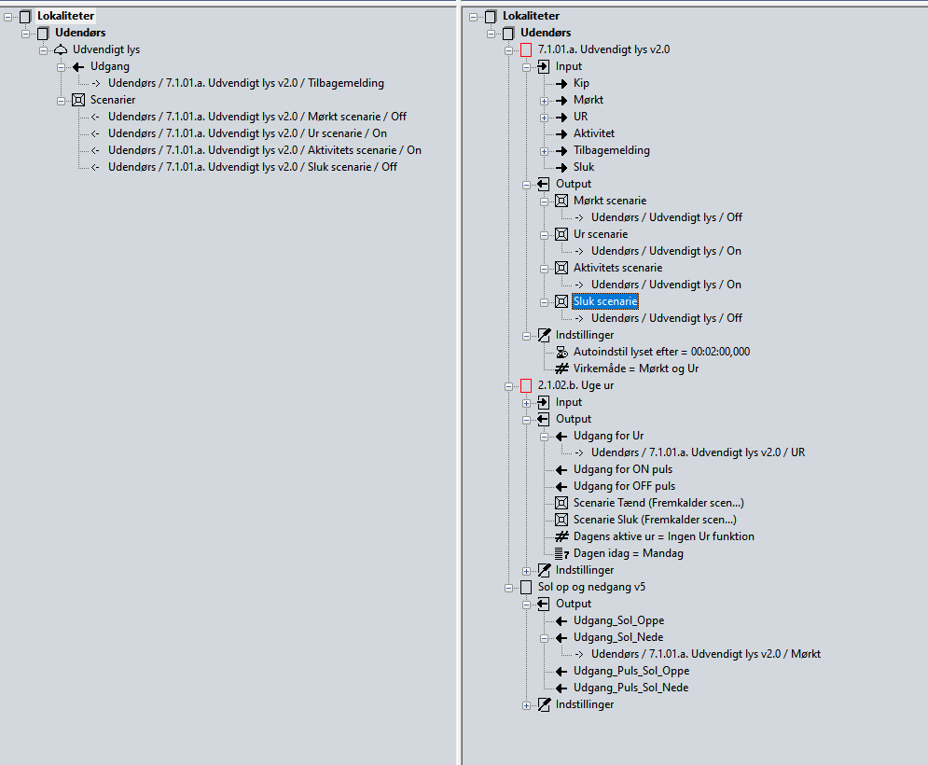Click the cloud icon next to Udvendigt lys

[x=61, y=49]
